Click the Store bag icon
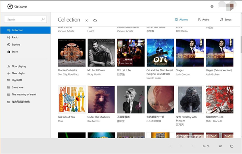 pyautogui.click(x=8, y=52)
